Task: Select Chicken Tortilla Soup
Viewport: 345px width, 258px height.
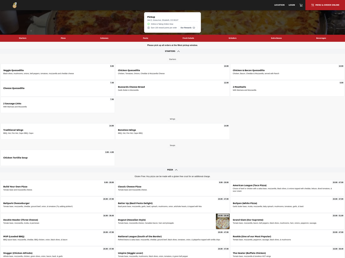Action: [x=58, y=158]
